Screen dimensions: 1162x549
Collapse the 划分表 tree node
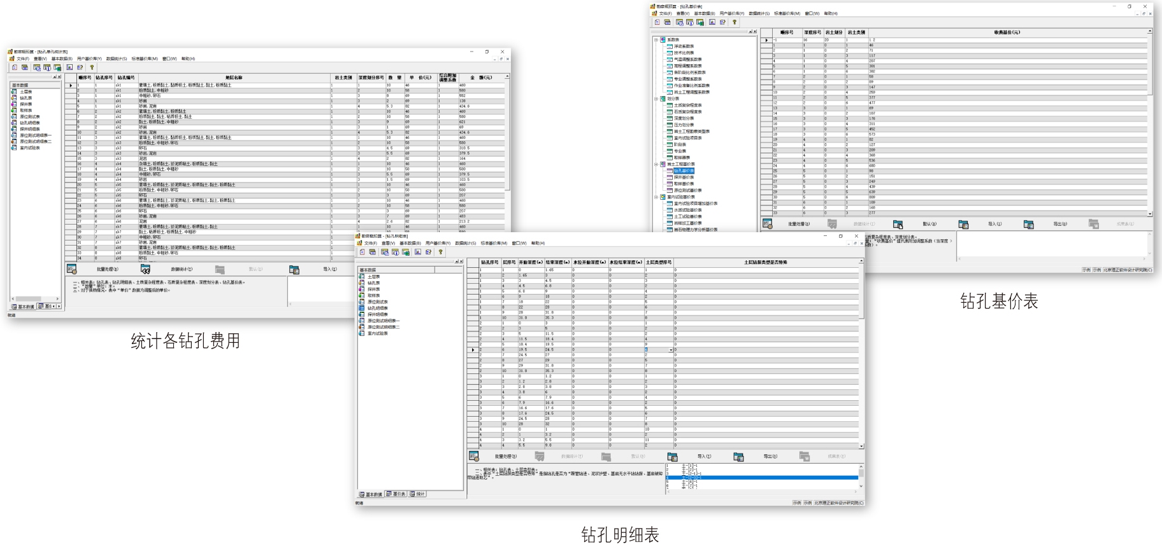coord(656,99)
